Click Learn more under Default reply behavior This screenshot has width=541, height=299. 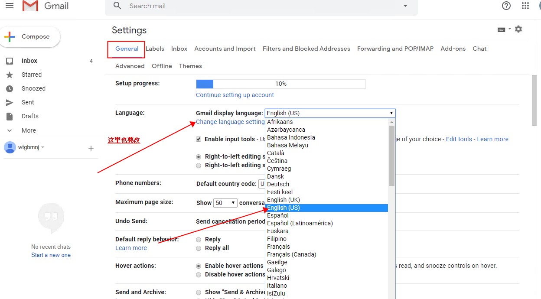click(x=131, y=248)
